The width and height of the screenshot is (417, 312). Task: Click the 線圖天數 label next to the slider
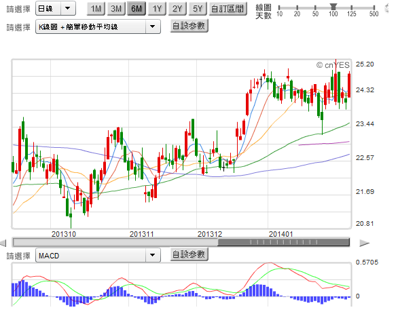[264, 12]
